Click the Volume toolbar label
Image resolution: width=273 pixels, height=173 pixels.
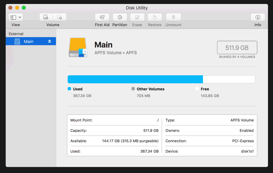pos(53,25)
